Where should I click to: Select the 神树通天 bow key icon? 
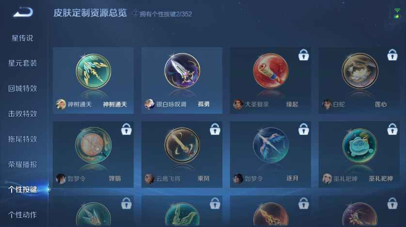[x=93, y=71]
